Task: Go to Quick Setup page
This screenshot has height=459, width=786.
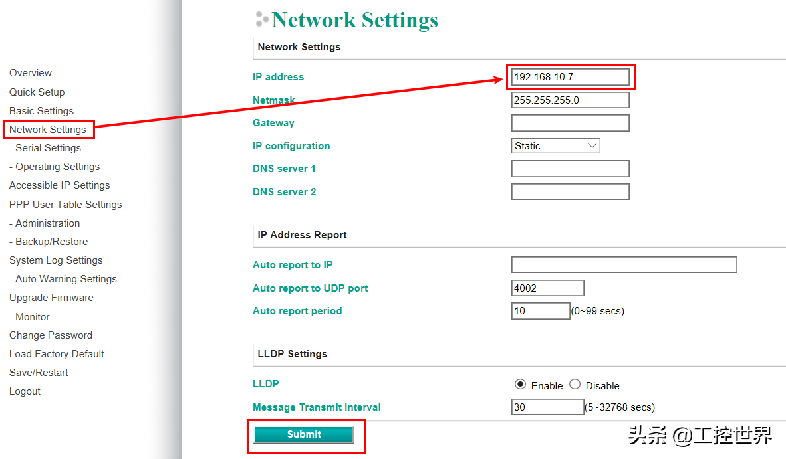Action: point(37,92)
